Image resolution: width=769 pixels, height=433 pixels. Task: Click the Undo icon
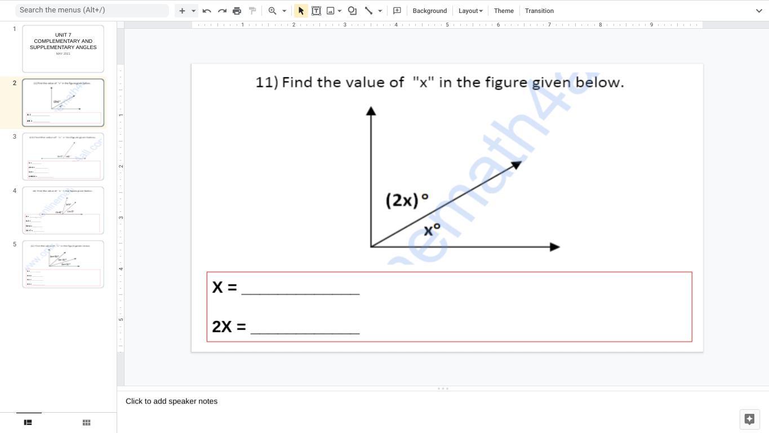pyautogui.click(x=207, y=11)
